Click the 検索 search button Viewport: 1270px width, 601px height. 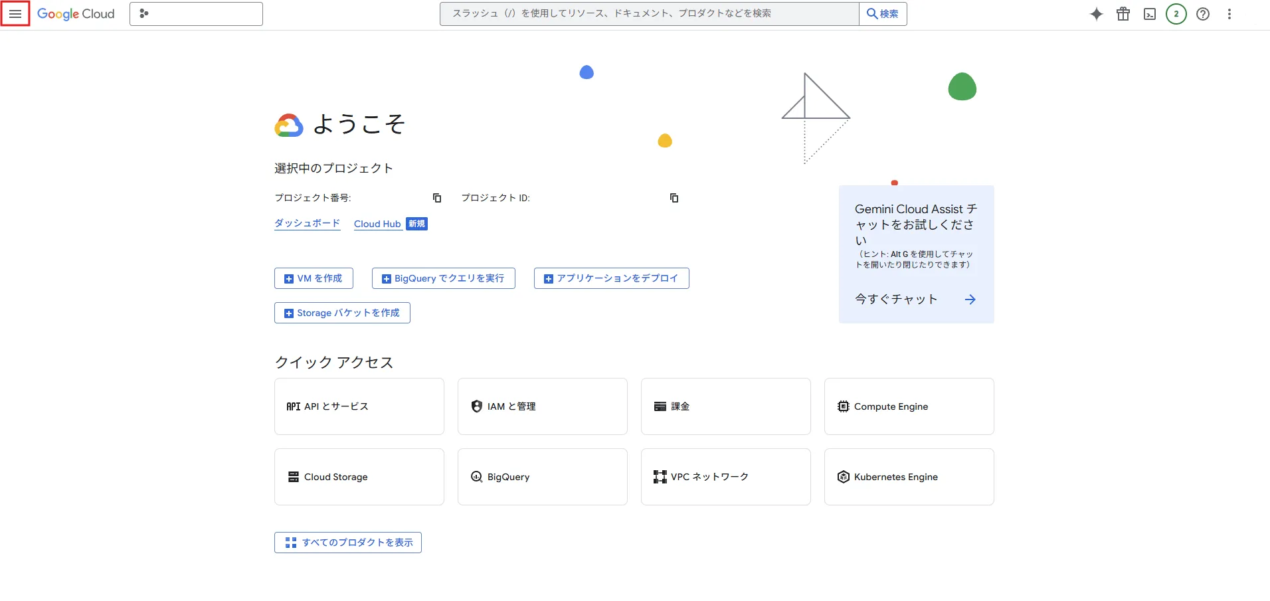tap(883, 14)
